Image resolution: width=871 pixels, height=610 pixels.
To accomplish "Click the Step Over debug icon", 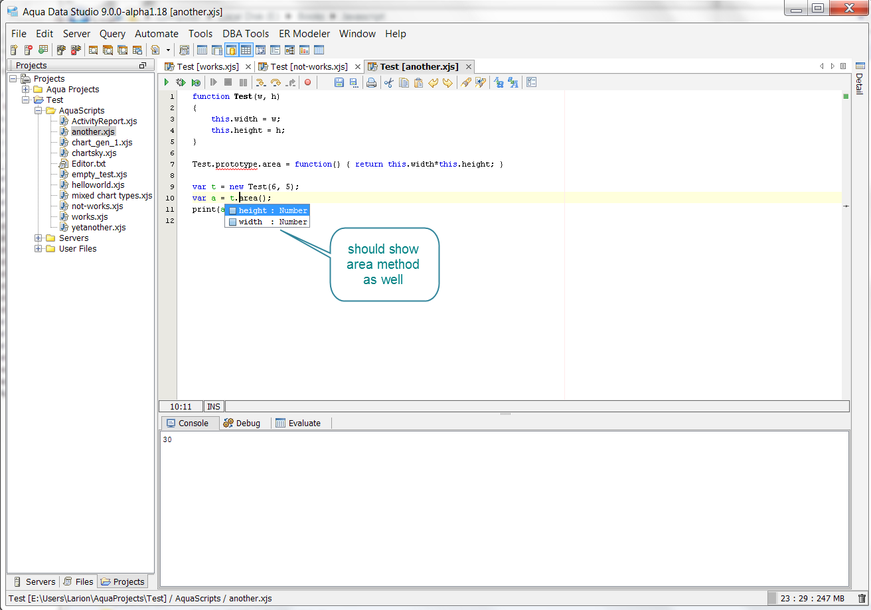I will tap(276, 82).
